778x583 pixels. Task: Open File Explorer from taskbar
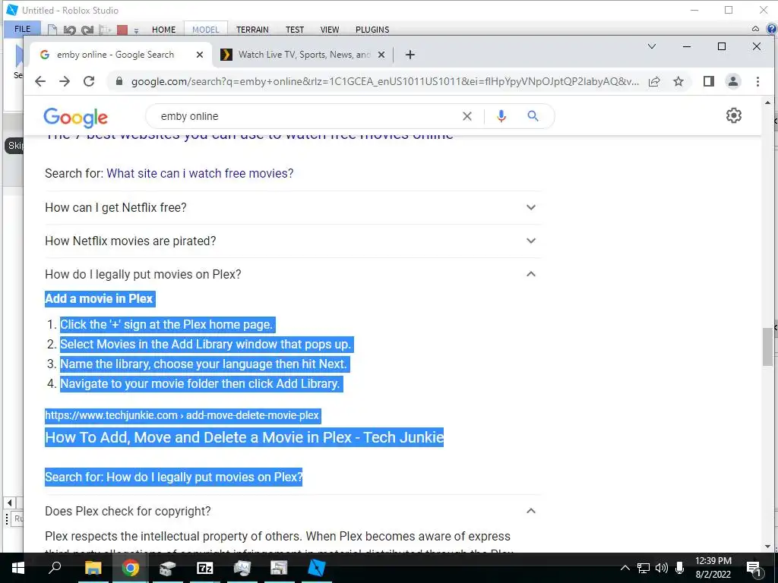point(93,568)
